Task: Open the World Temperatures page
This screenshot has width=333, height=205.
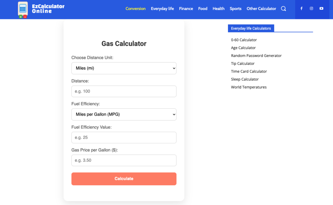Action: pos(249,87)
